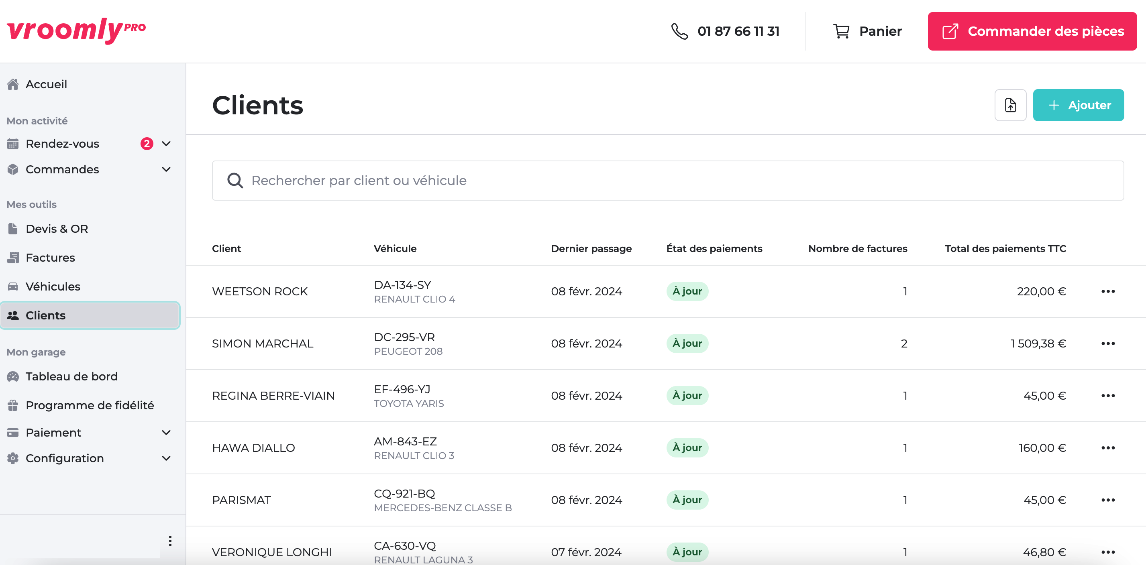Click the Devis & OR document icon
The height and width of the screenshot is (565, 1146).
[x=13, y=228]
